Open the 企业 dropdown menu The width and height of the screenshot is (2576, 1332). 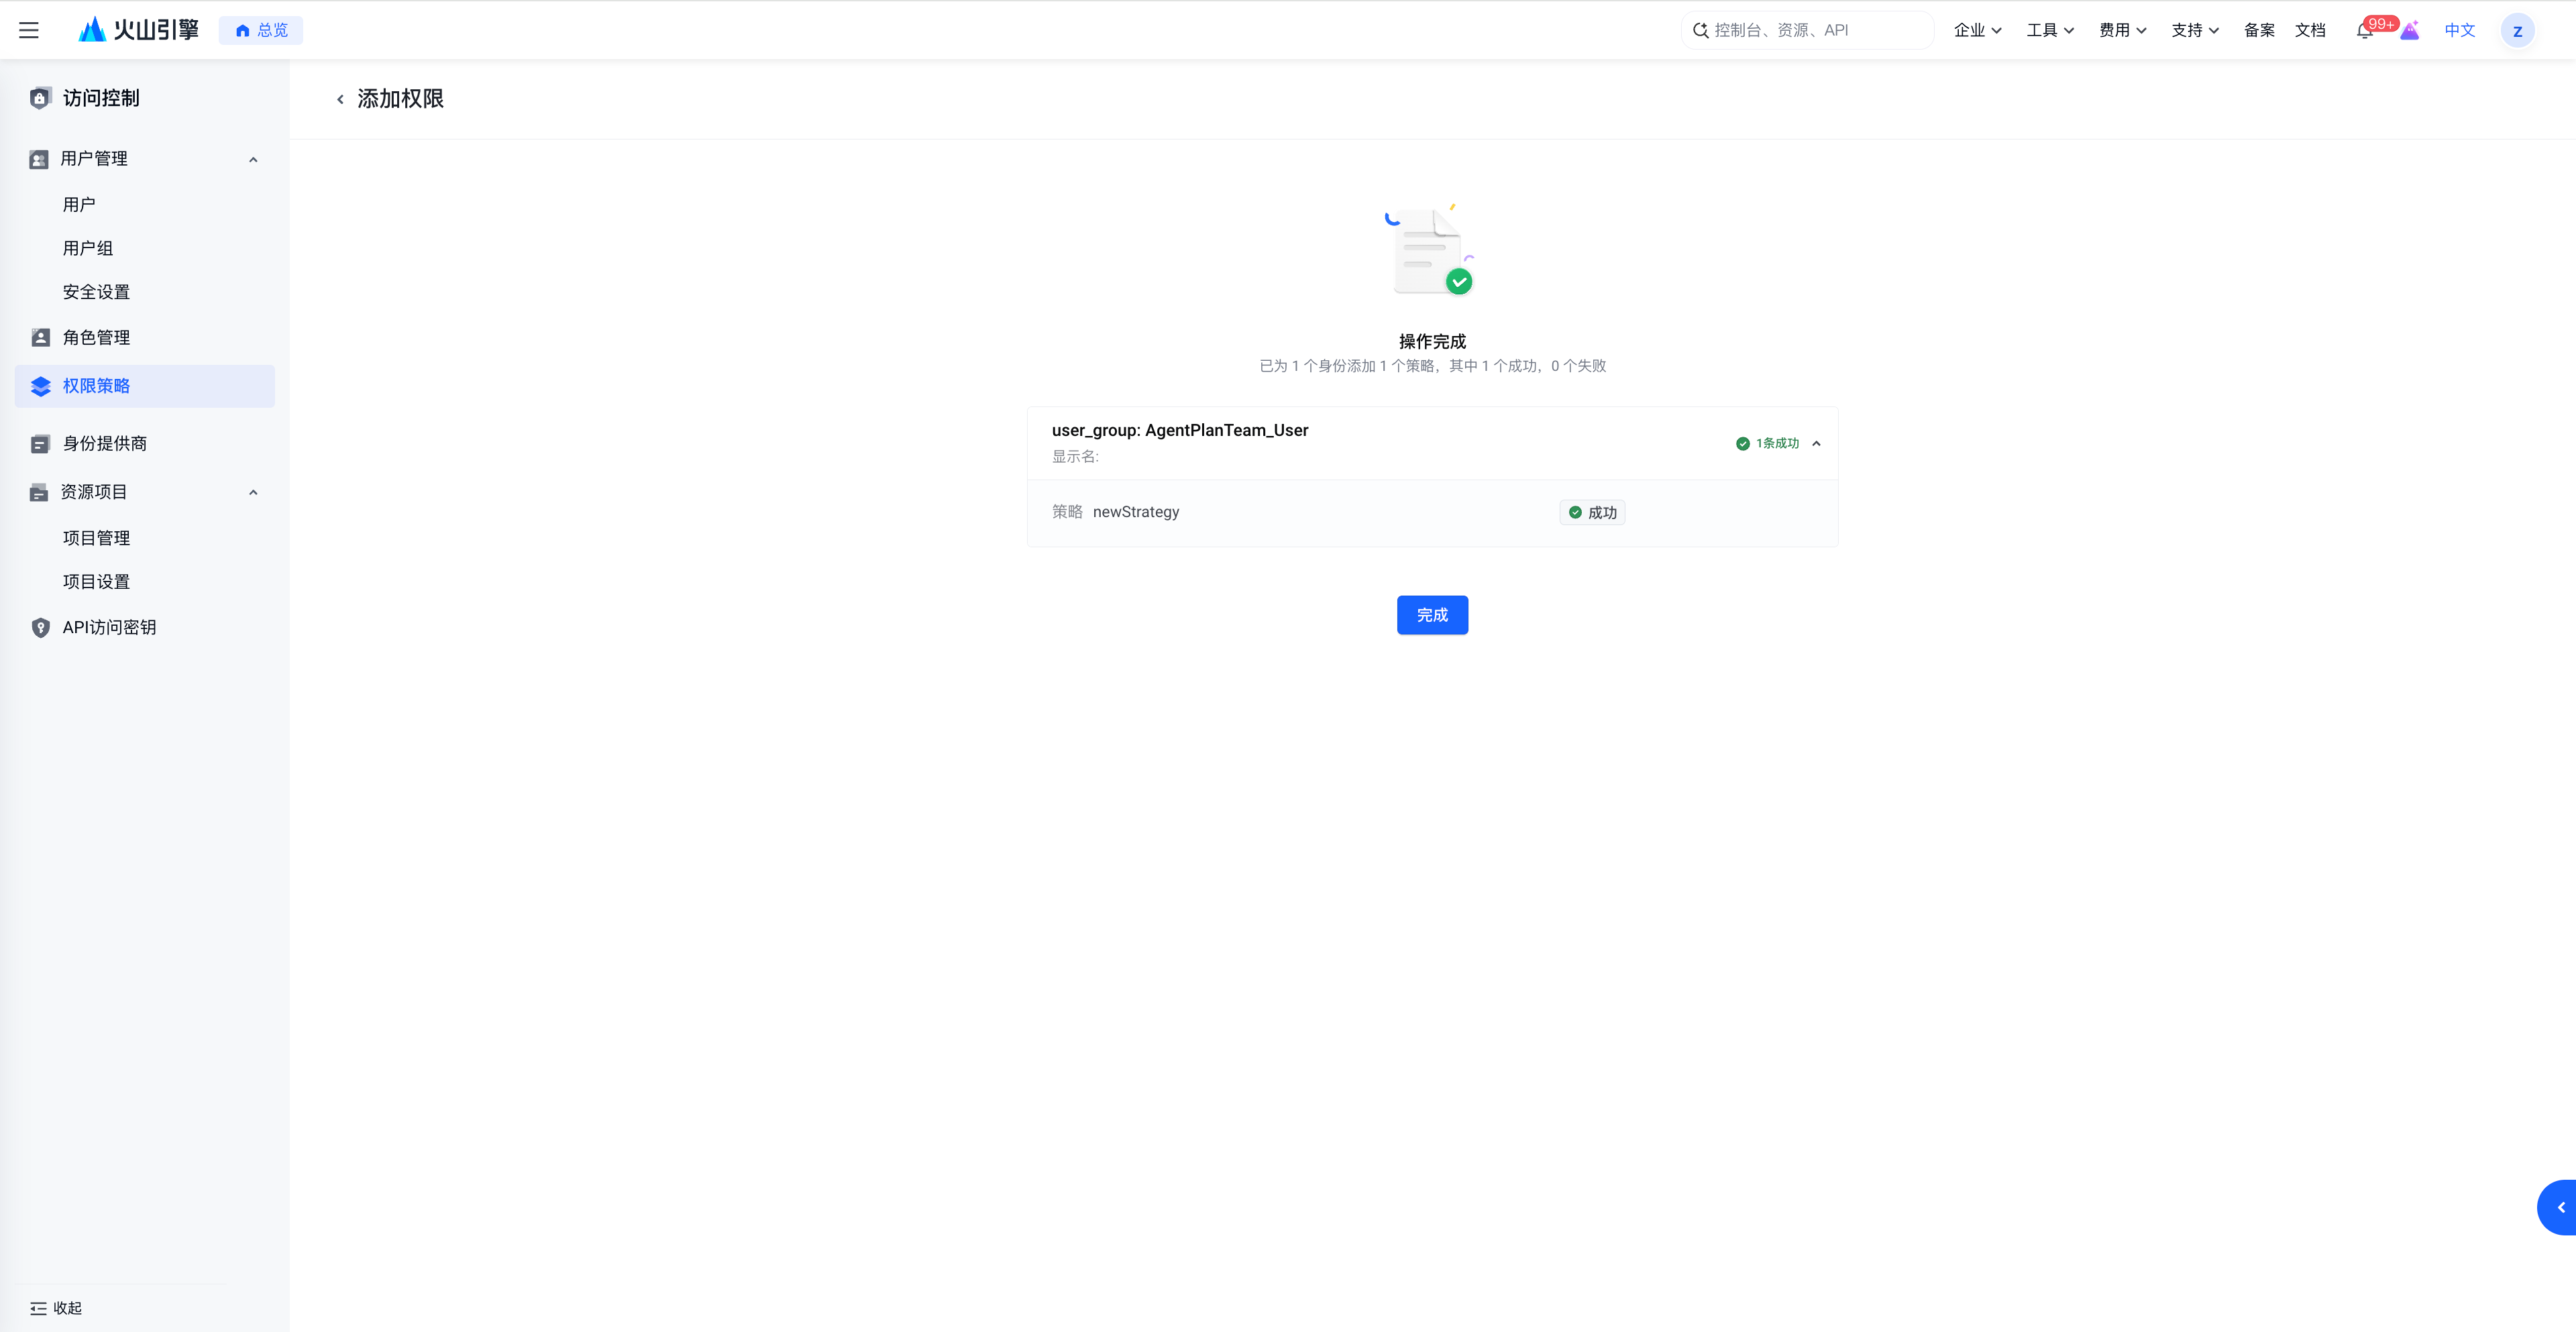1977,30
